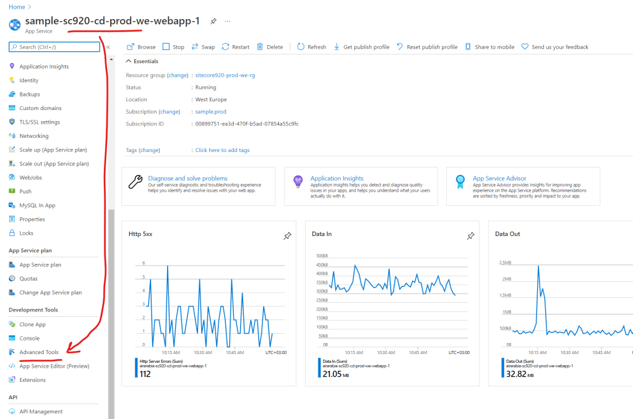Click here to add tags link
The height and width of the screenshot is (419, 633).
tap(222, 150)
